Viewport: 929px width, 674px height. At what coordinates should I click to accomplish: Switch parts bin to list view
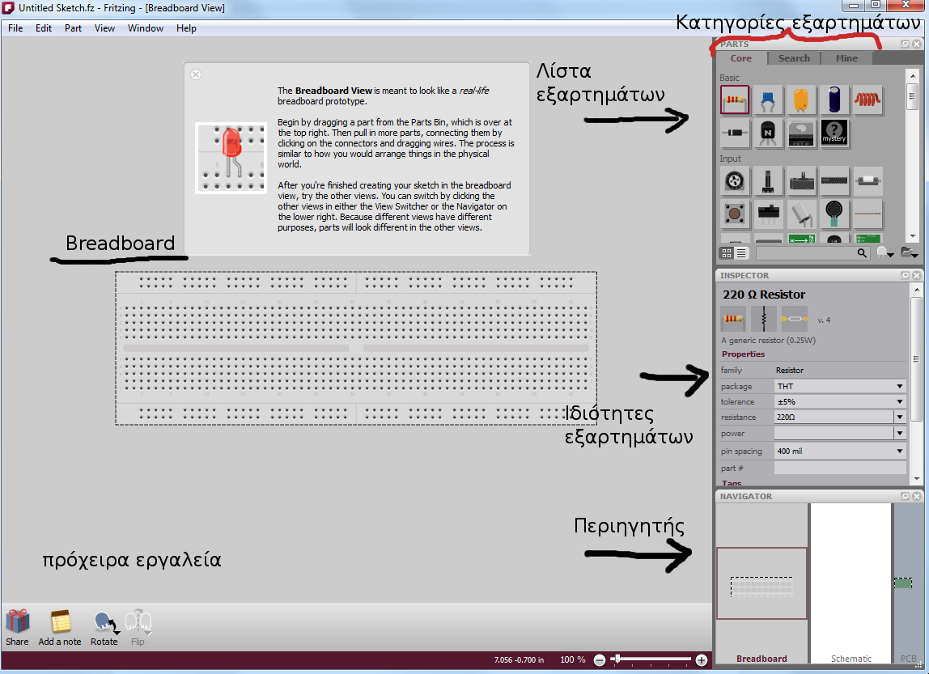741,253
